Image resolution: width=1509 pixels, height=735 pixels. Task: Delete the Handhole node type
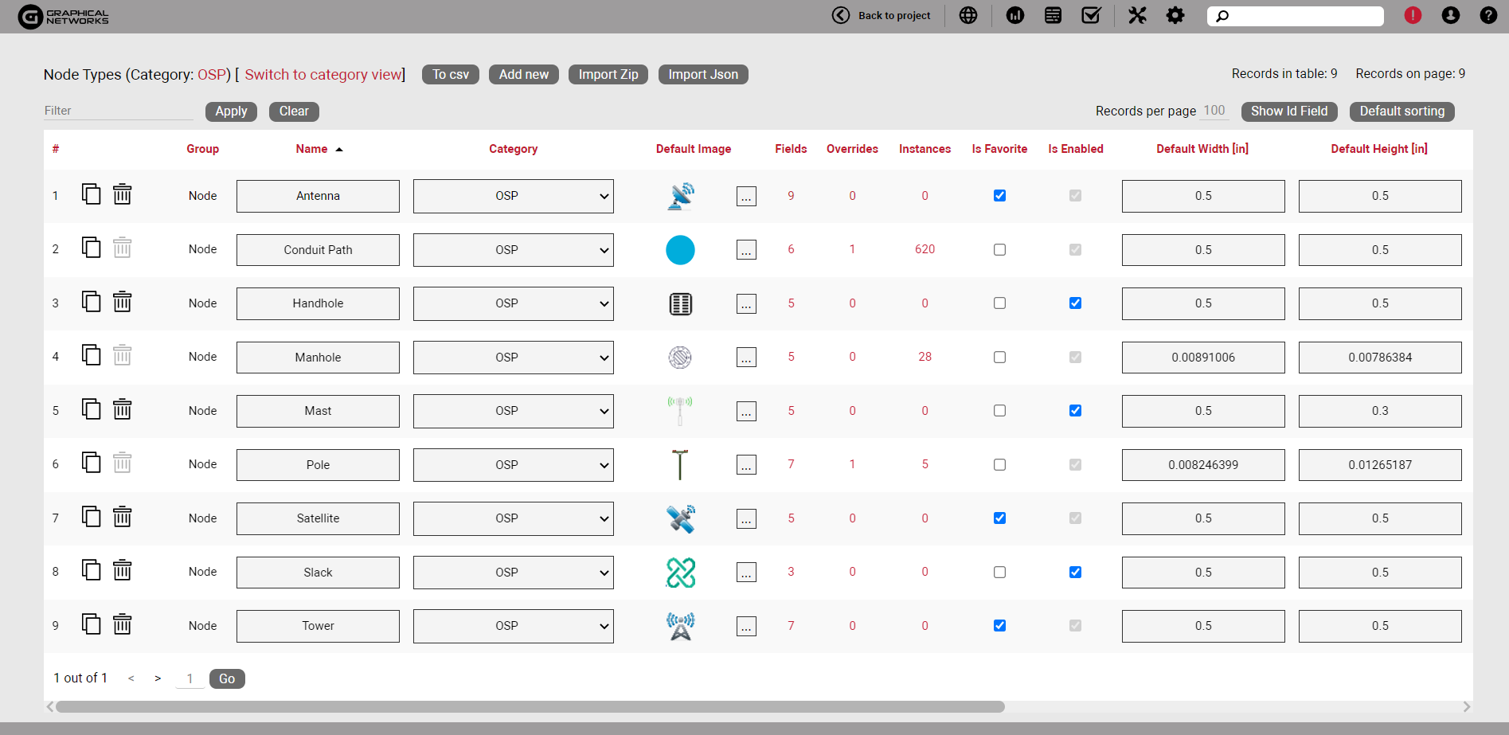[122, 302]
